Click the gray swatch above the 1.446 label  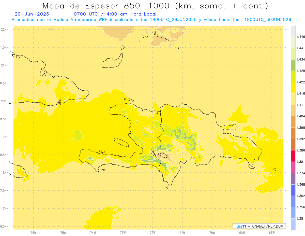tap(293, 31)
